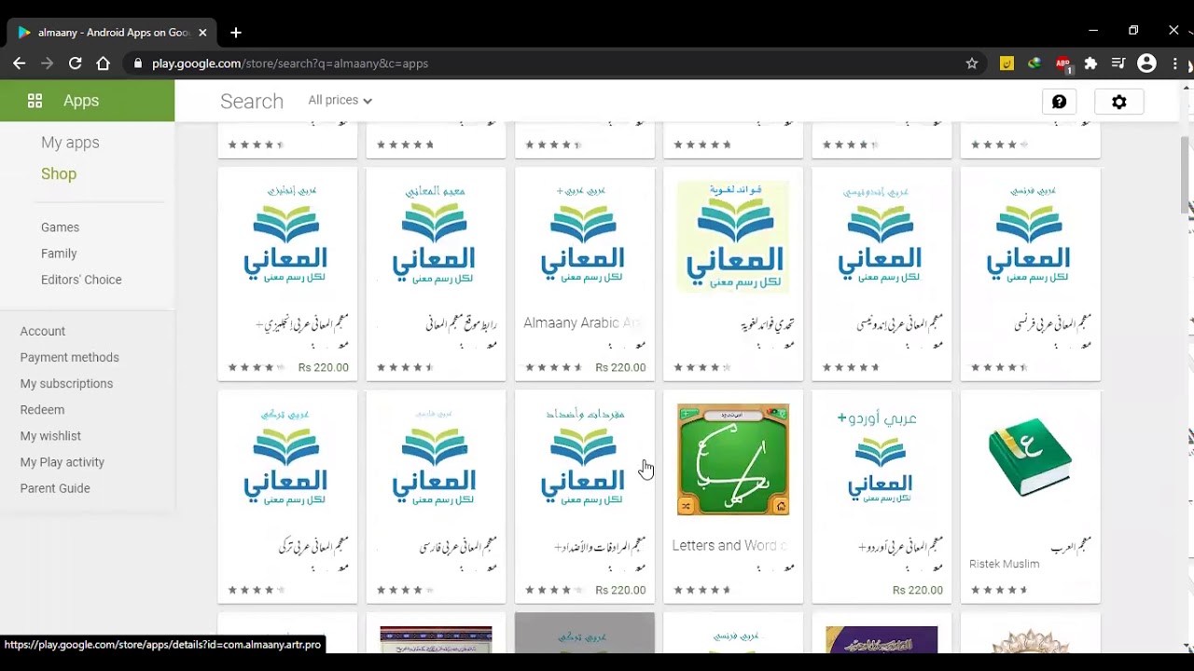Screen dimensions: 1194x671
Task: Select the almaany browser tab
Action: pyautogui.click(x=112, y=33)
